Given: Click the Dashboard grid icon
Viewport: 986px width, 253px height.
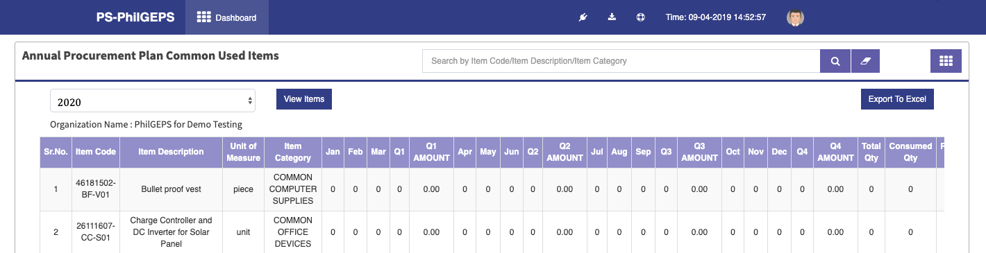Looking at the screenshot, I should coord(204,17).
